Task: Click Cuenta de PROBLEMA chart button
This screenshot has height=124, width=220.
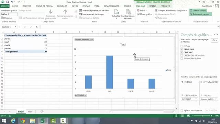Action: pos(84,40)
